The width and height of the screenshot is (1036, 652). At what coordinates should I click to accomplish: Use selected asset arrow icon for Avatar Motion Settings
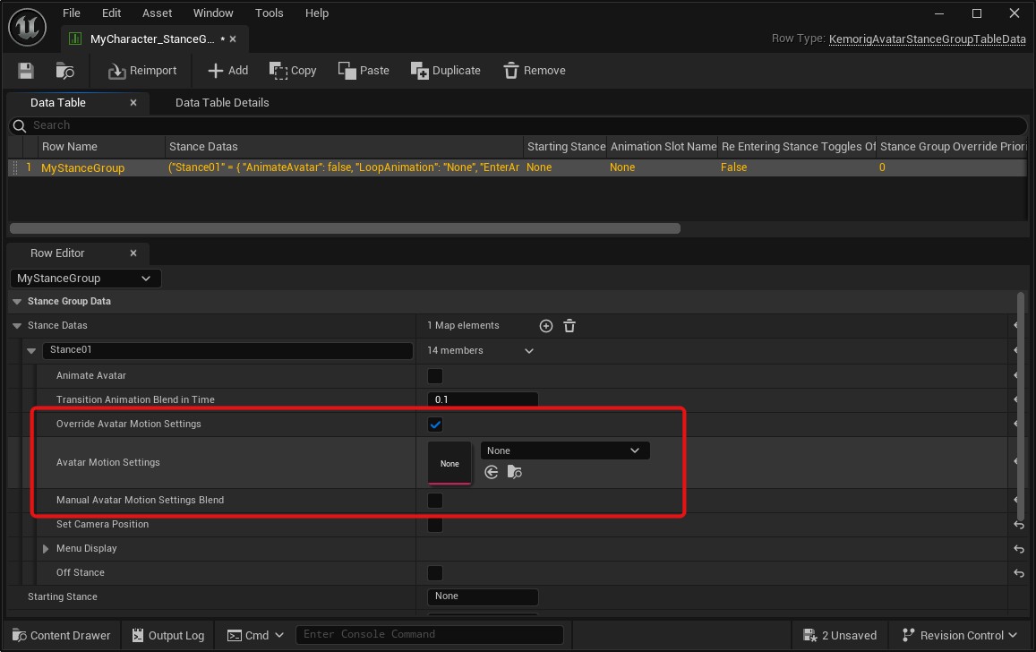pos(491,472)
